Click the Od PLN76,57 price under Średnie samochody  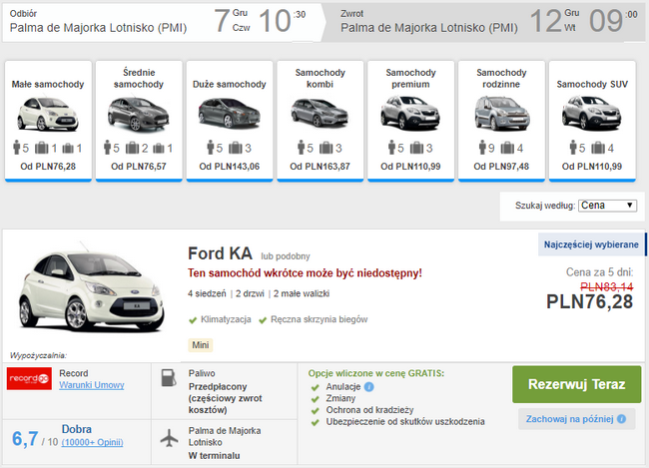click(138, 167)
